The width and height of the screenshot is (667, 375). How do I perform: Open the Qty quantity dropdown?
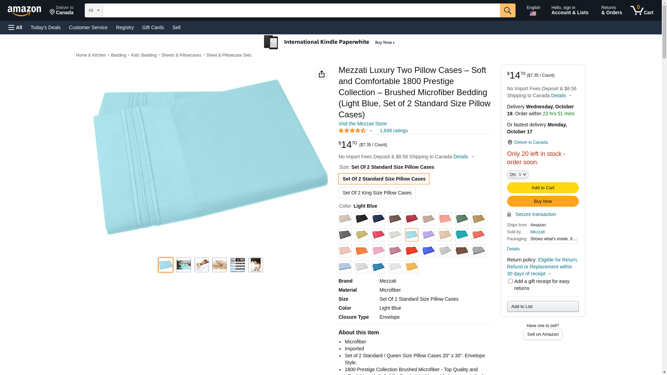tap(518, 174)
